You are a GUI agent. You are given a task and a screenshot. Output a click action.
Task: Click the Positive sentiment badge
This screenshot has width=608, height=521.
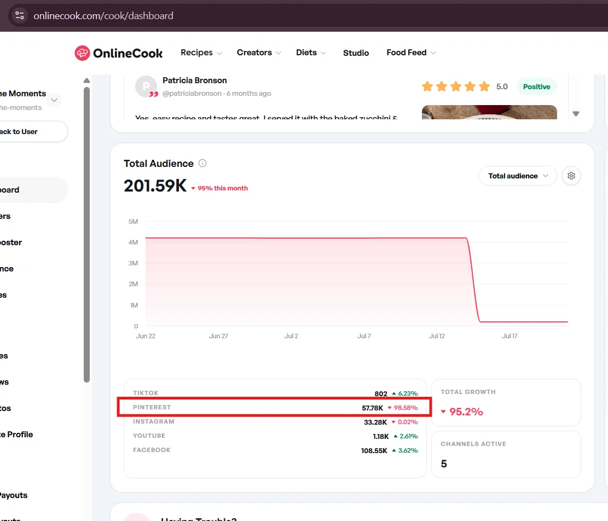[x=536, y=86]
